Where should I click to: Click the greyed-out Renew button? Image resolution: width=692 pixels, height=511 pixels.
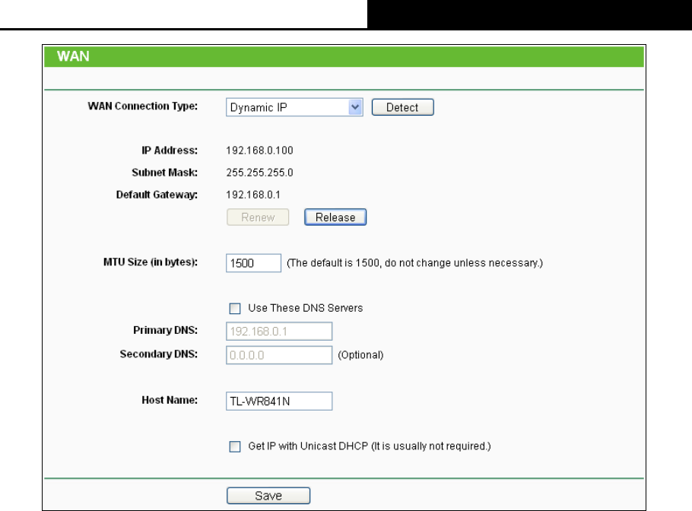coord(258,217)
